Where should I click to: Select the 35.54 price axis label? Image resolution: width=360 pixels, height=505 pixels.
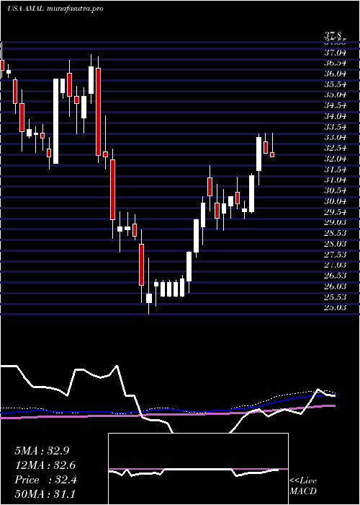coord(336,84)
